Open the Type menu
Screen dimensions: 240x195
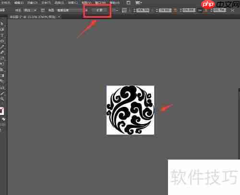(x=46, y=2)
